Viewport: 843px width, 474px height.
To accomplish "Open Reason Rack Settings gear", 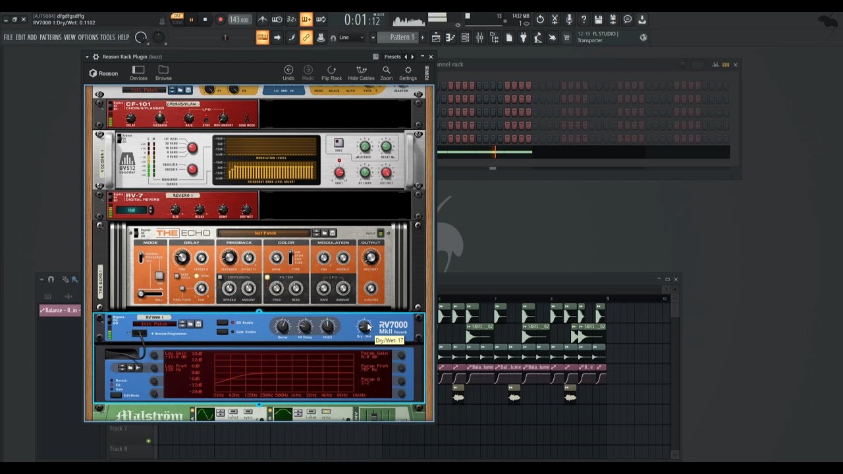I will 408,72.
